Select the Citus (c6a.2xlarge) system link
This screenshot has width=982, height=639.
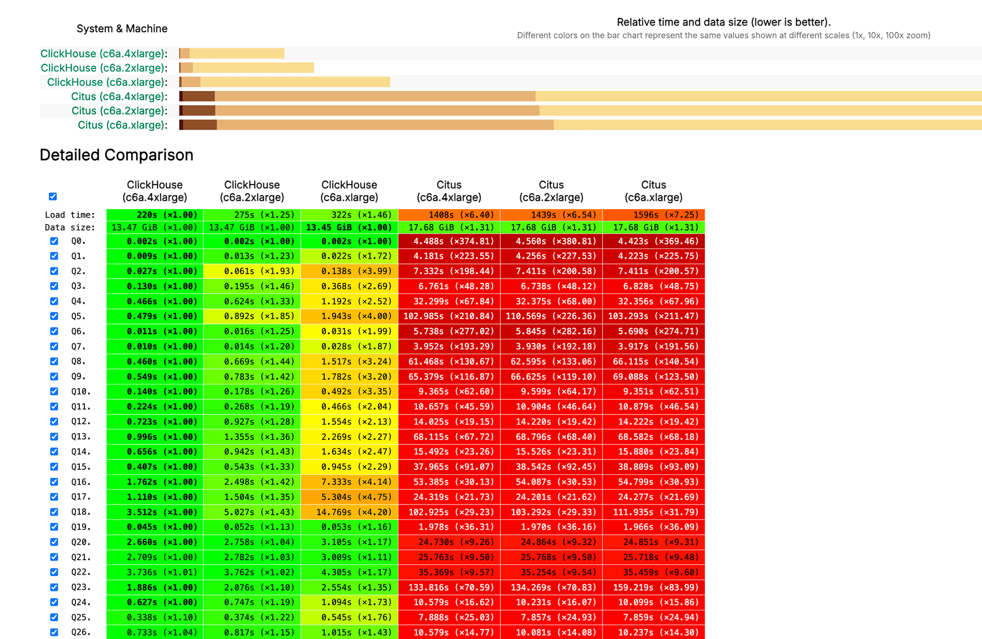click(x=118, y=110)
